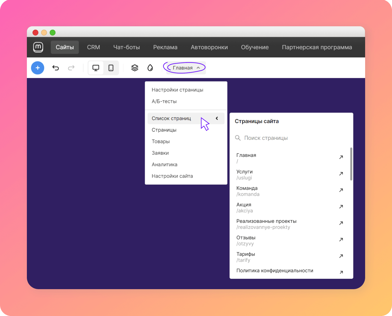Click the mottor logo icon

pos(38,47)
